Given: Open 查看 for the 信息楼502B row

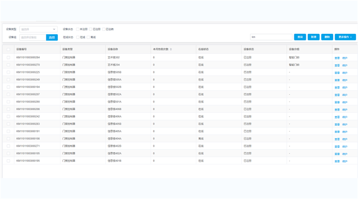Looking at the screenshot, I should (337, 87).
